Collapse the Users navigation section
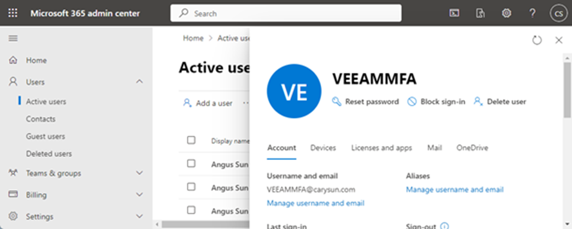The width and height of the screenshot is (572, 229). 139,82
